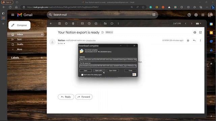Screen dimensions: 216x121
Task: Compose a new email
Action: (x=20, y=25)
